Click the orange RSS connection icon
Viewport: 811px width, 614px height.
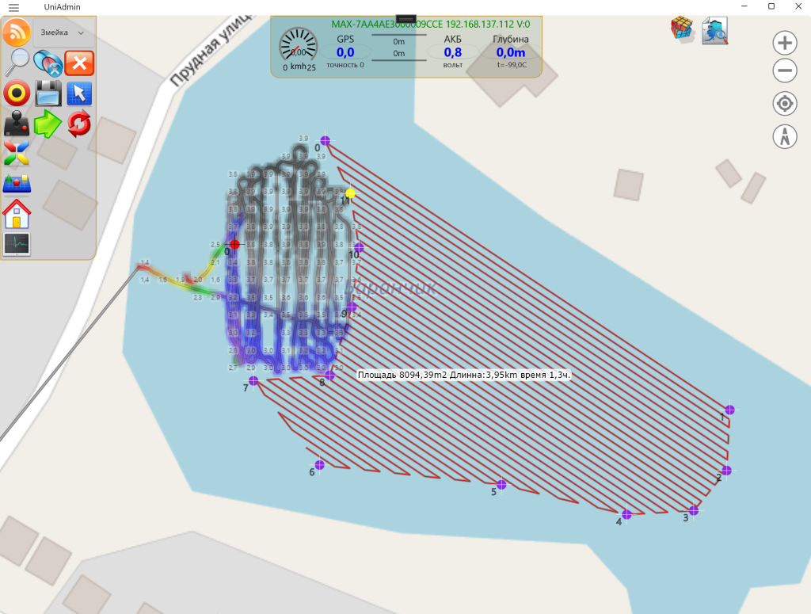[17, 32]
